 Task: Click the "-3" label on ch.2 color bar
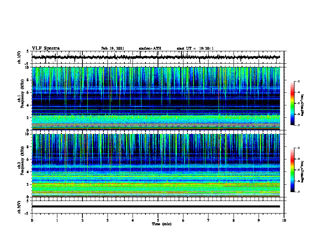298,148
